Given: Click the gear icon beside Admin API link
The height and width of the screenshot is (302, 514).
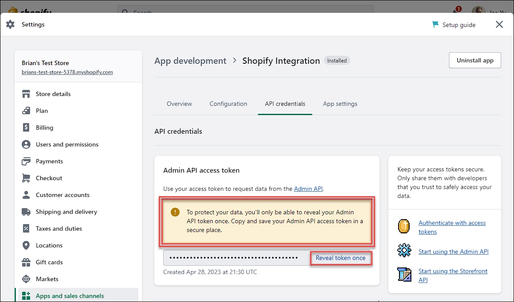Looking at the screenshot, I should (404, 250).
